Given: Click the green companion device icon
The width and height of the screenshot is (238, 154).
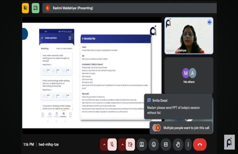Looking at the screenshot, I should click(x=35, y=8).
